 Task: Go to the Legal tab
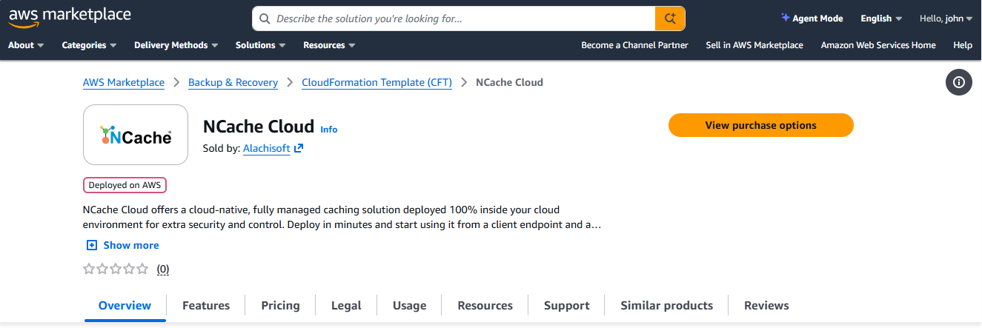346,305
